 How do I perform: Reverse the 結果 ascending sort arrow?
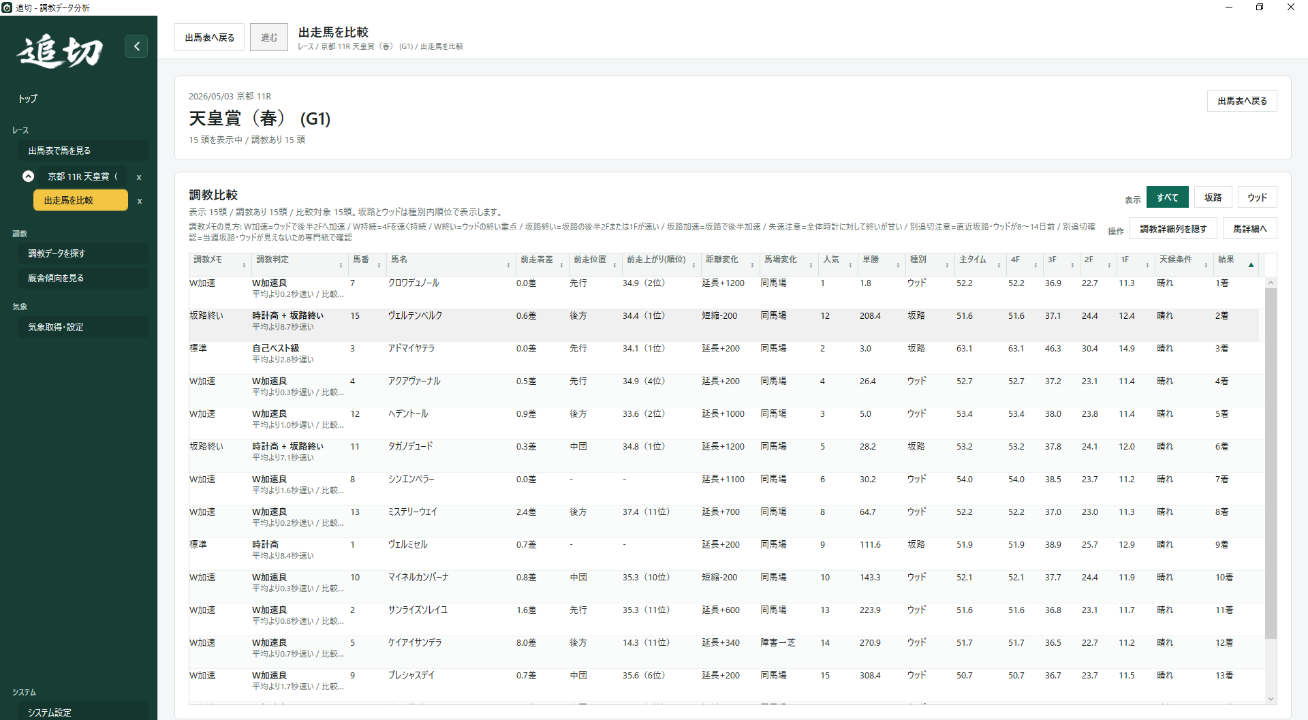point(1251,265)
